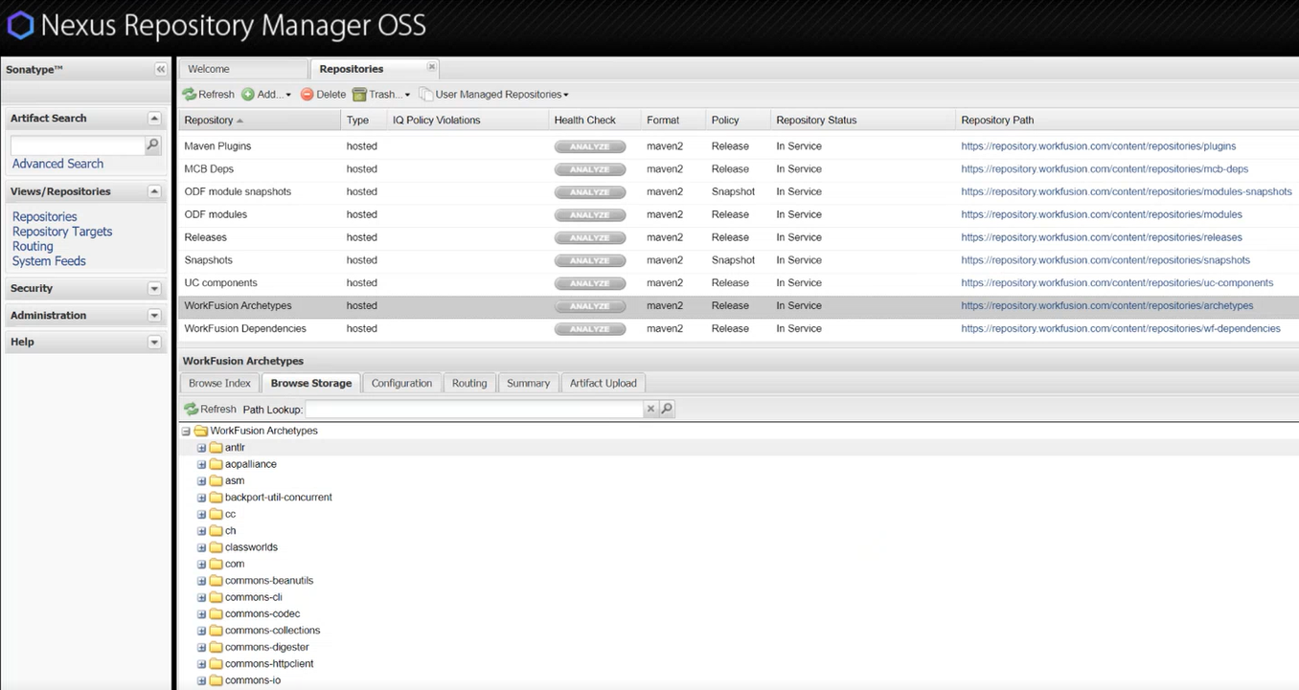Sort by the Policy column header

tap(738, 120)
